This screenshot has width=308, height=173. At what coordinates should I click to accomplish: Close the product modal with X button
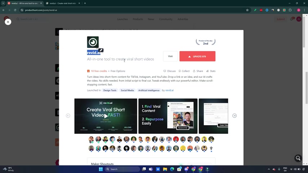(8, 22)
